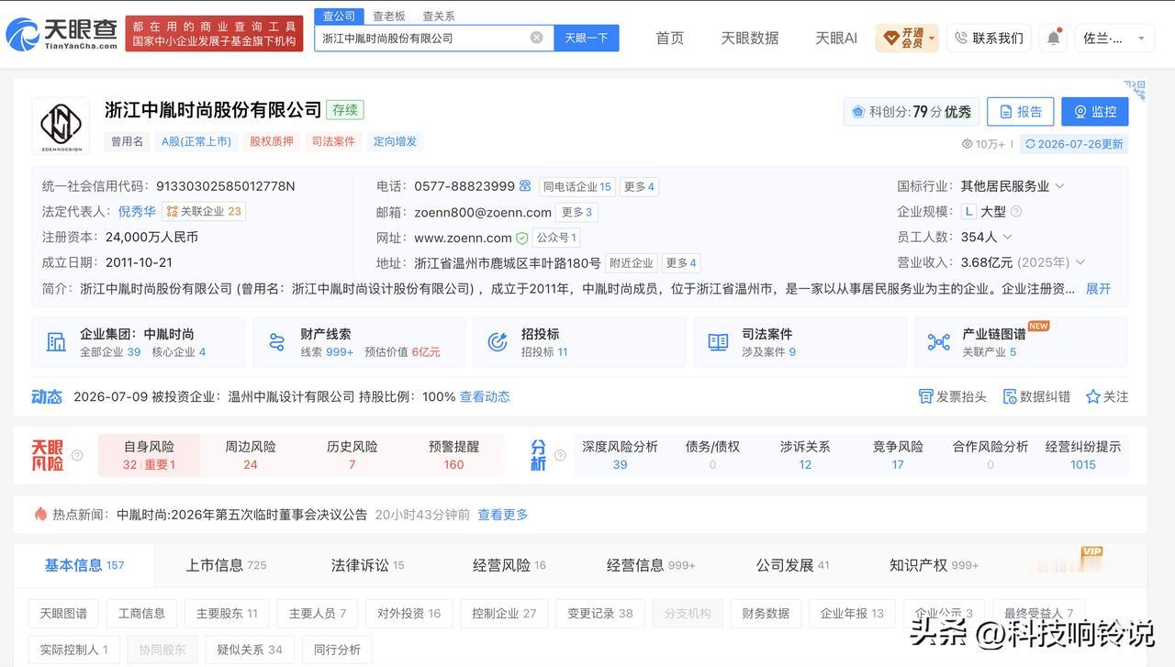
Task: Open notifications bell icon
Action: pos(1054,38)
